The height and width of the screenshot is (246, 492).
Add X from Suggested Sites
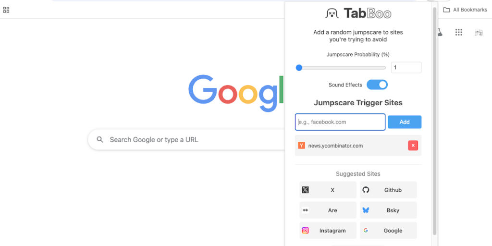(328, 190)
